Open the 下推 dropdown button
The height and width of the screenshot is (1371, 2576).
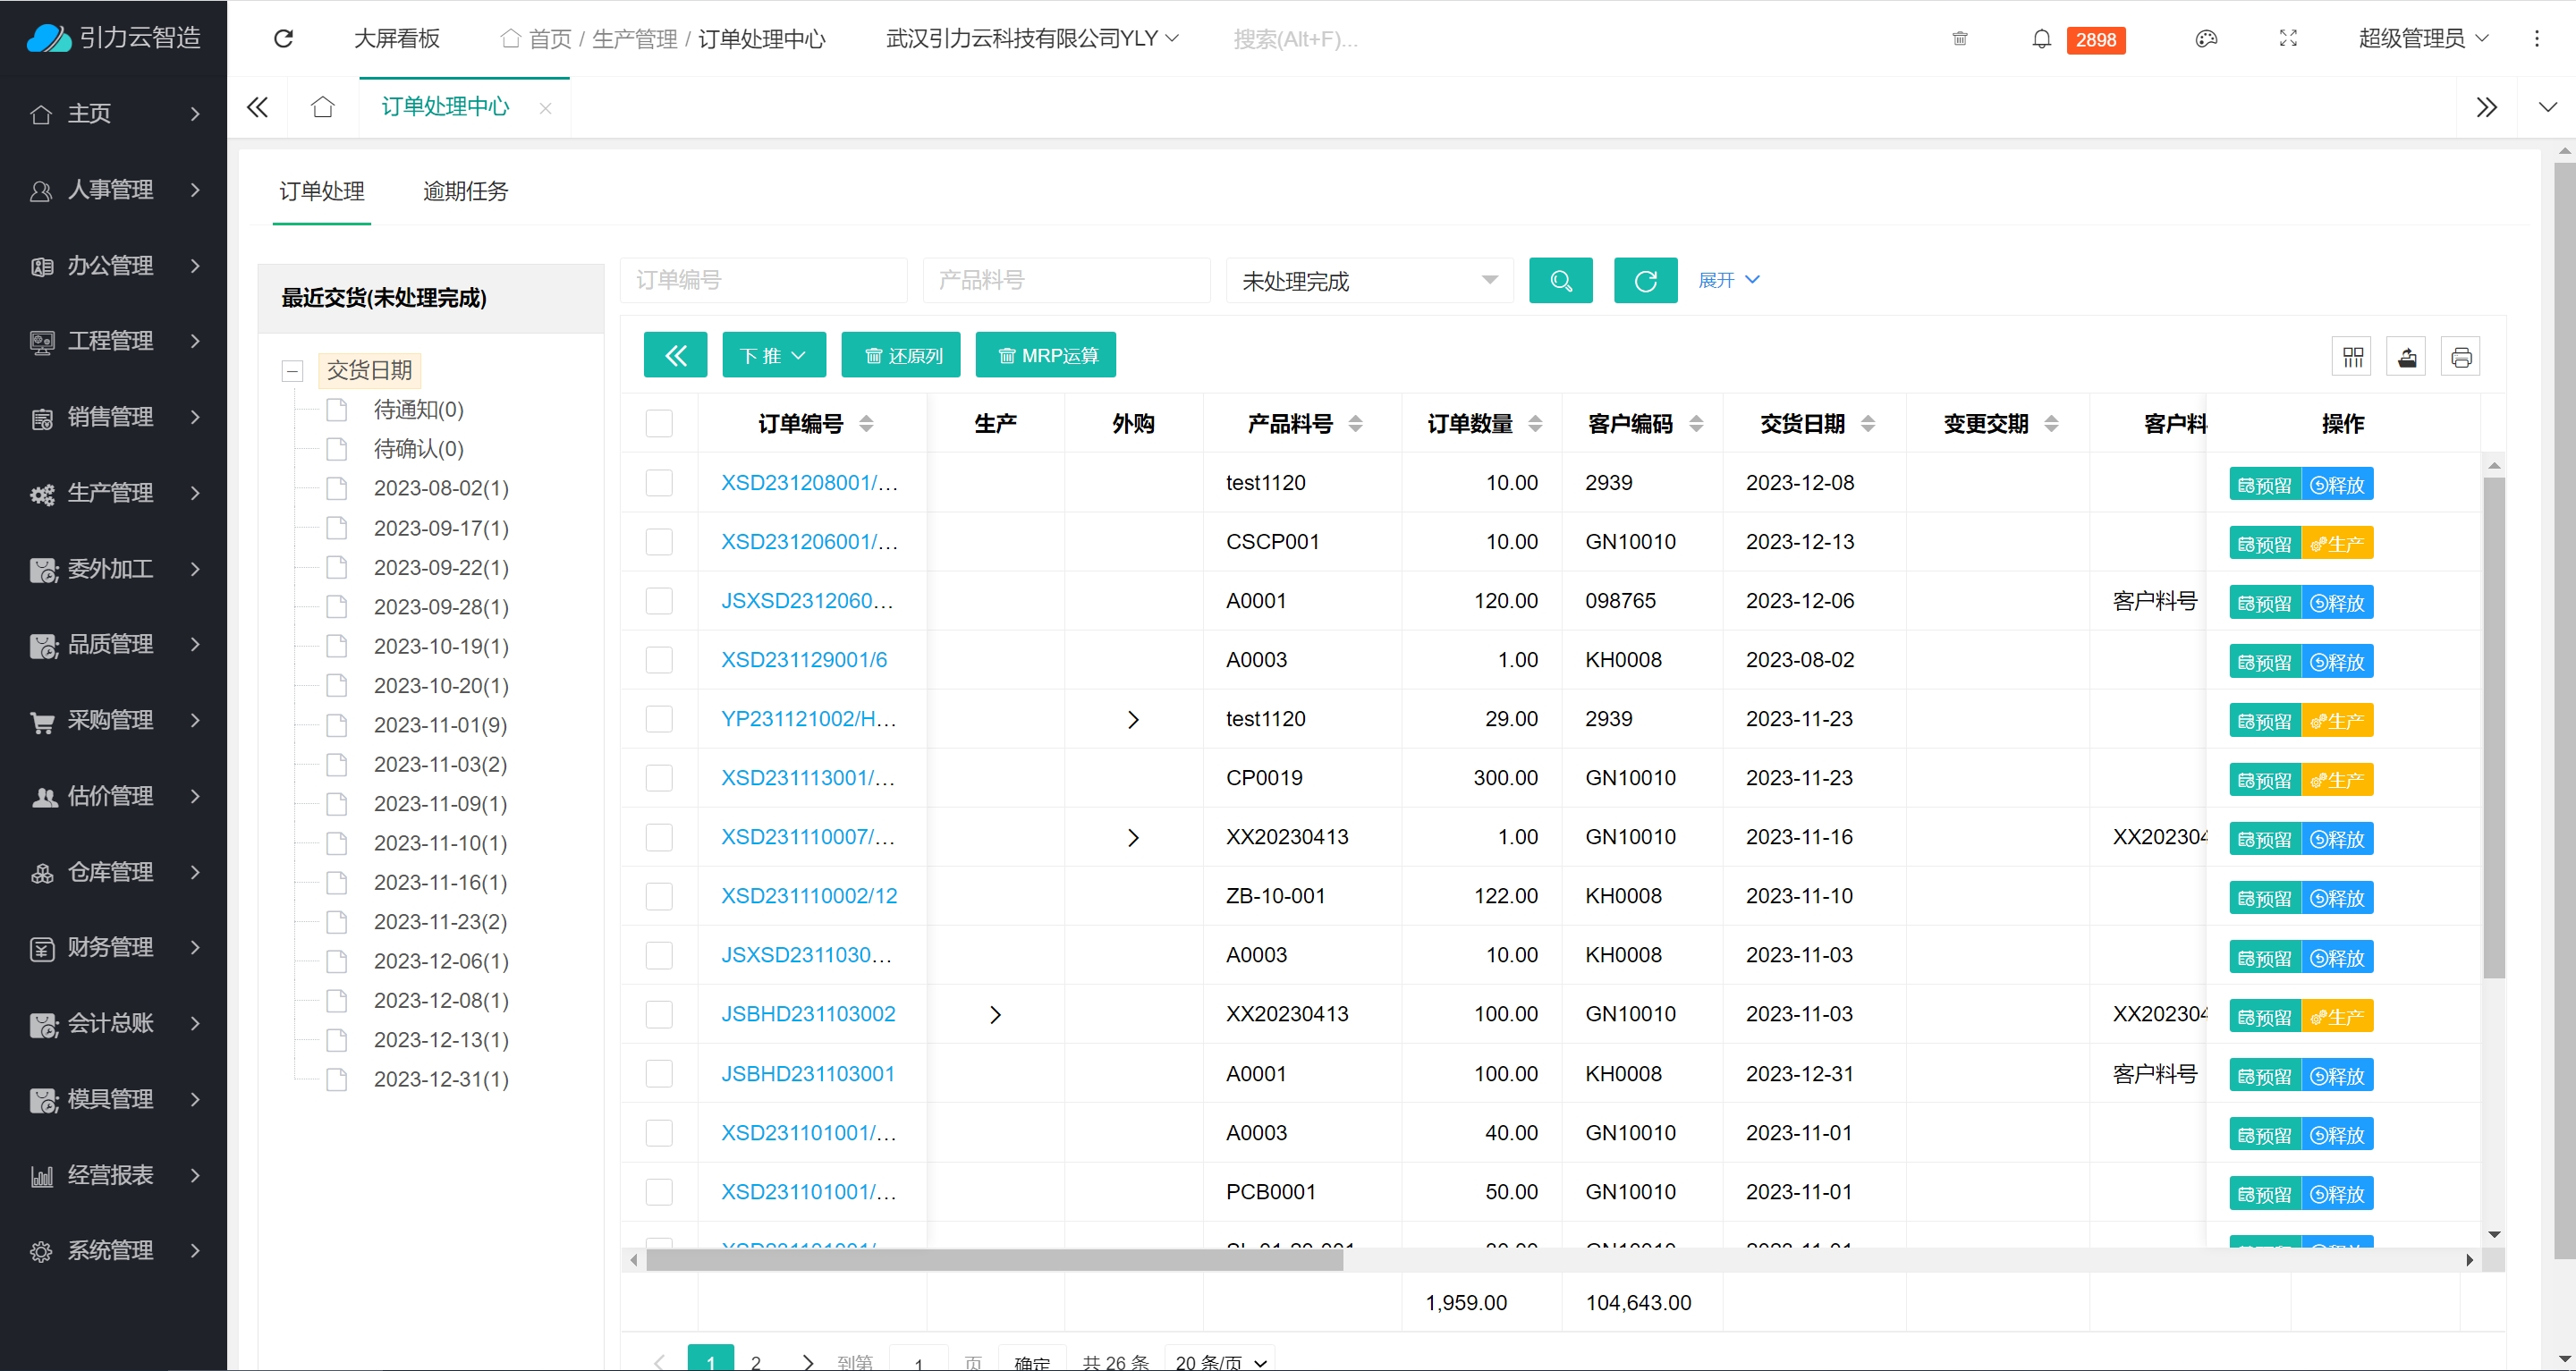click(773, 355)
